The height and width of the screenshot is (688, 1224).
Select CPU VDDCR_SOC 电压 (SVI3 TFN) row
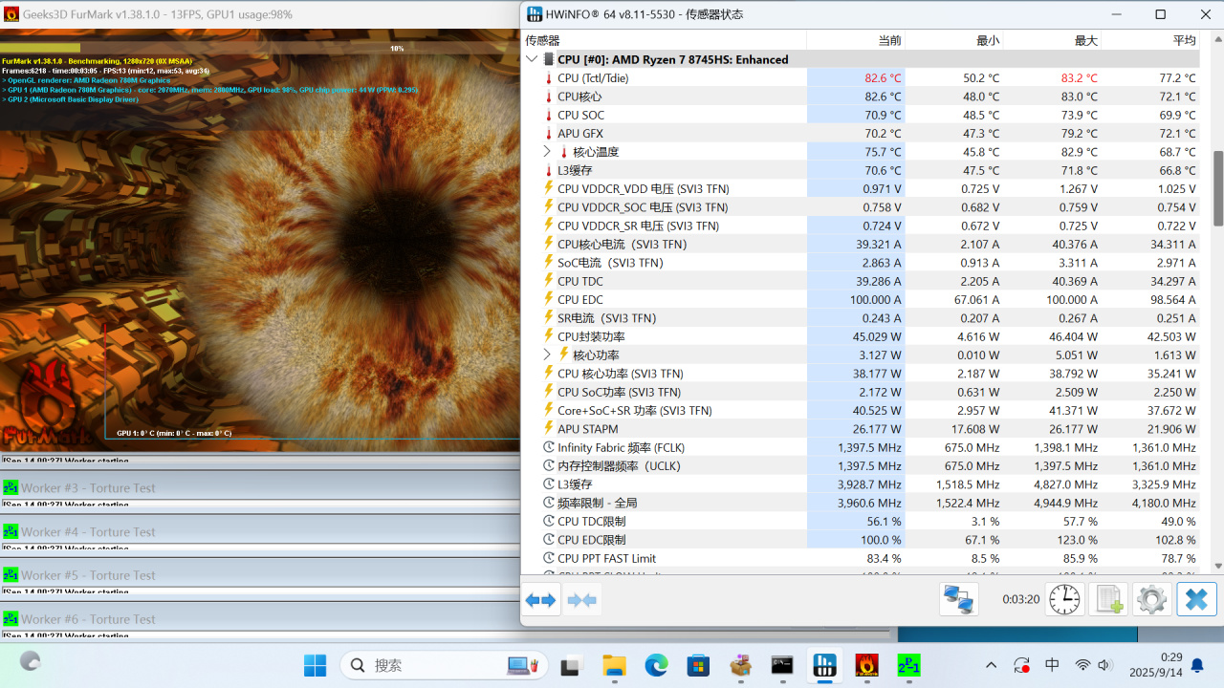coord(861,207)
